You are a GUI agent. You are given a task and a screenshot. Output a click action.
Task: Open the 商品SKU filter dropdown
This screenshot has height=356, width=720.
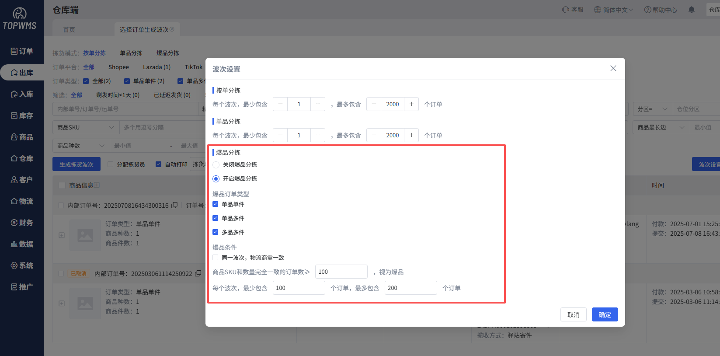pos(86,127)
